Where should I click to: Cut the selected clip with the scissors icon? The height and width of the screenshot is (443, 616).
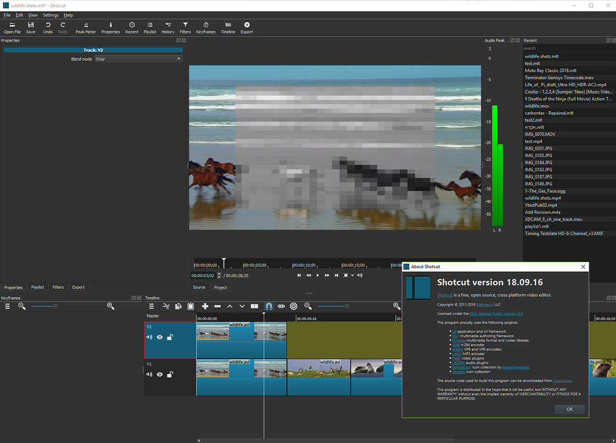166,306
